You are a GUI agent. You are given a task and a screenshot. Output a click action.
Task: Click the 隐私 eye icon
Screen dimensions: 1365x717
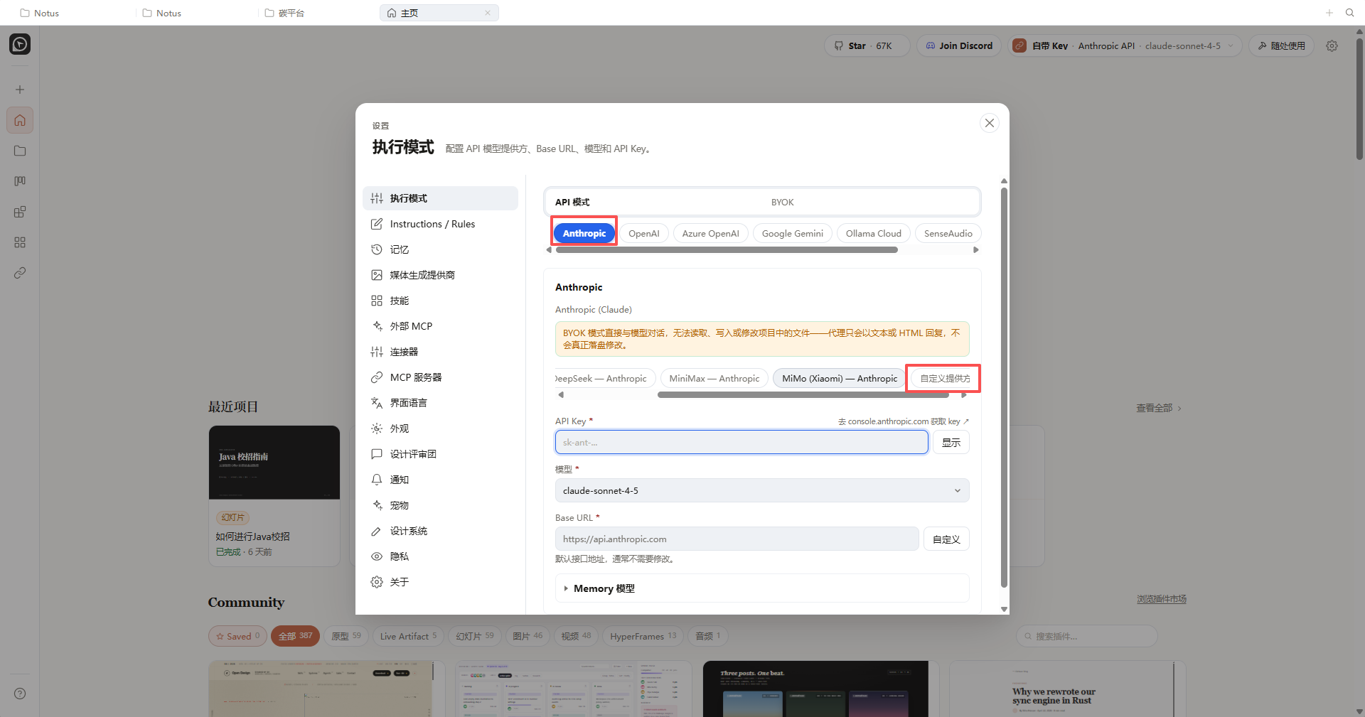(377, 556)
